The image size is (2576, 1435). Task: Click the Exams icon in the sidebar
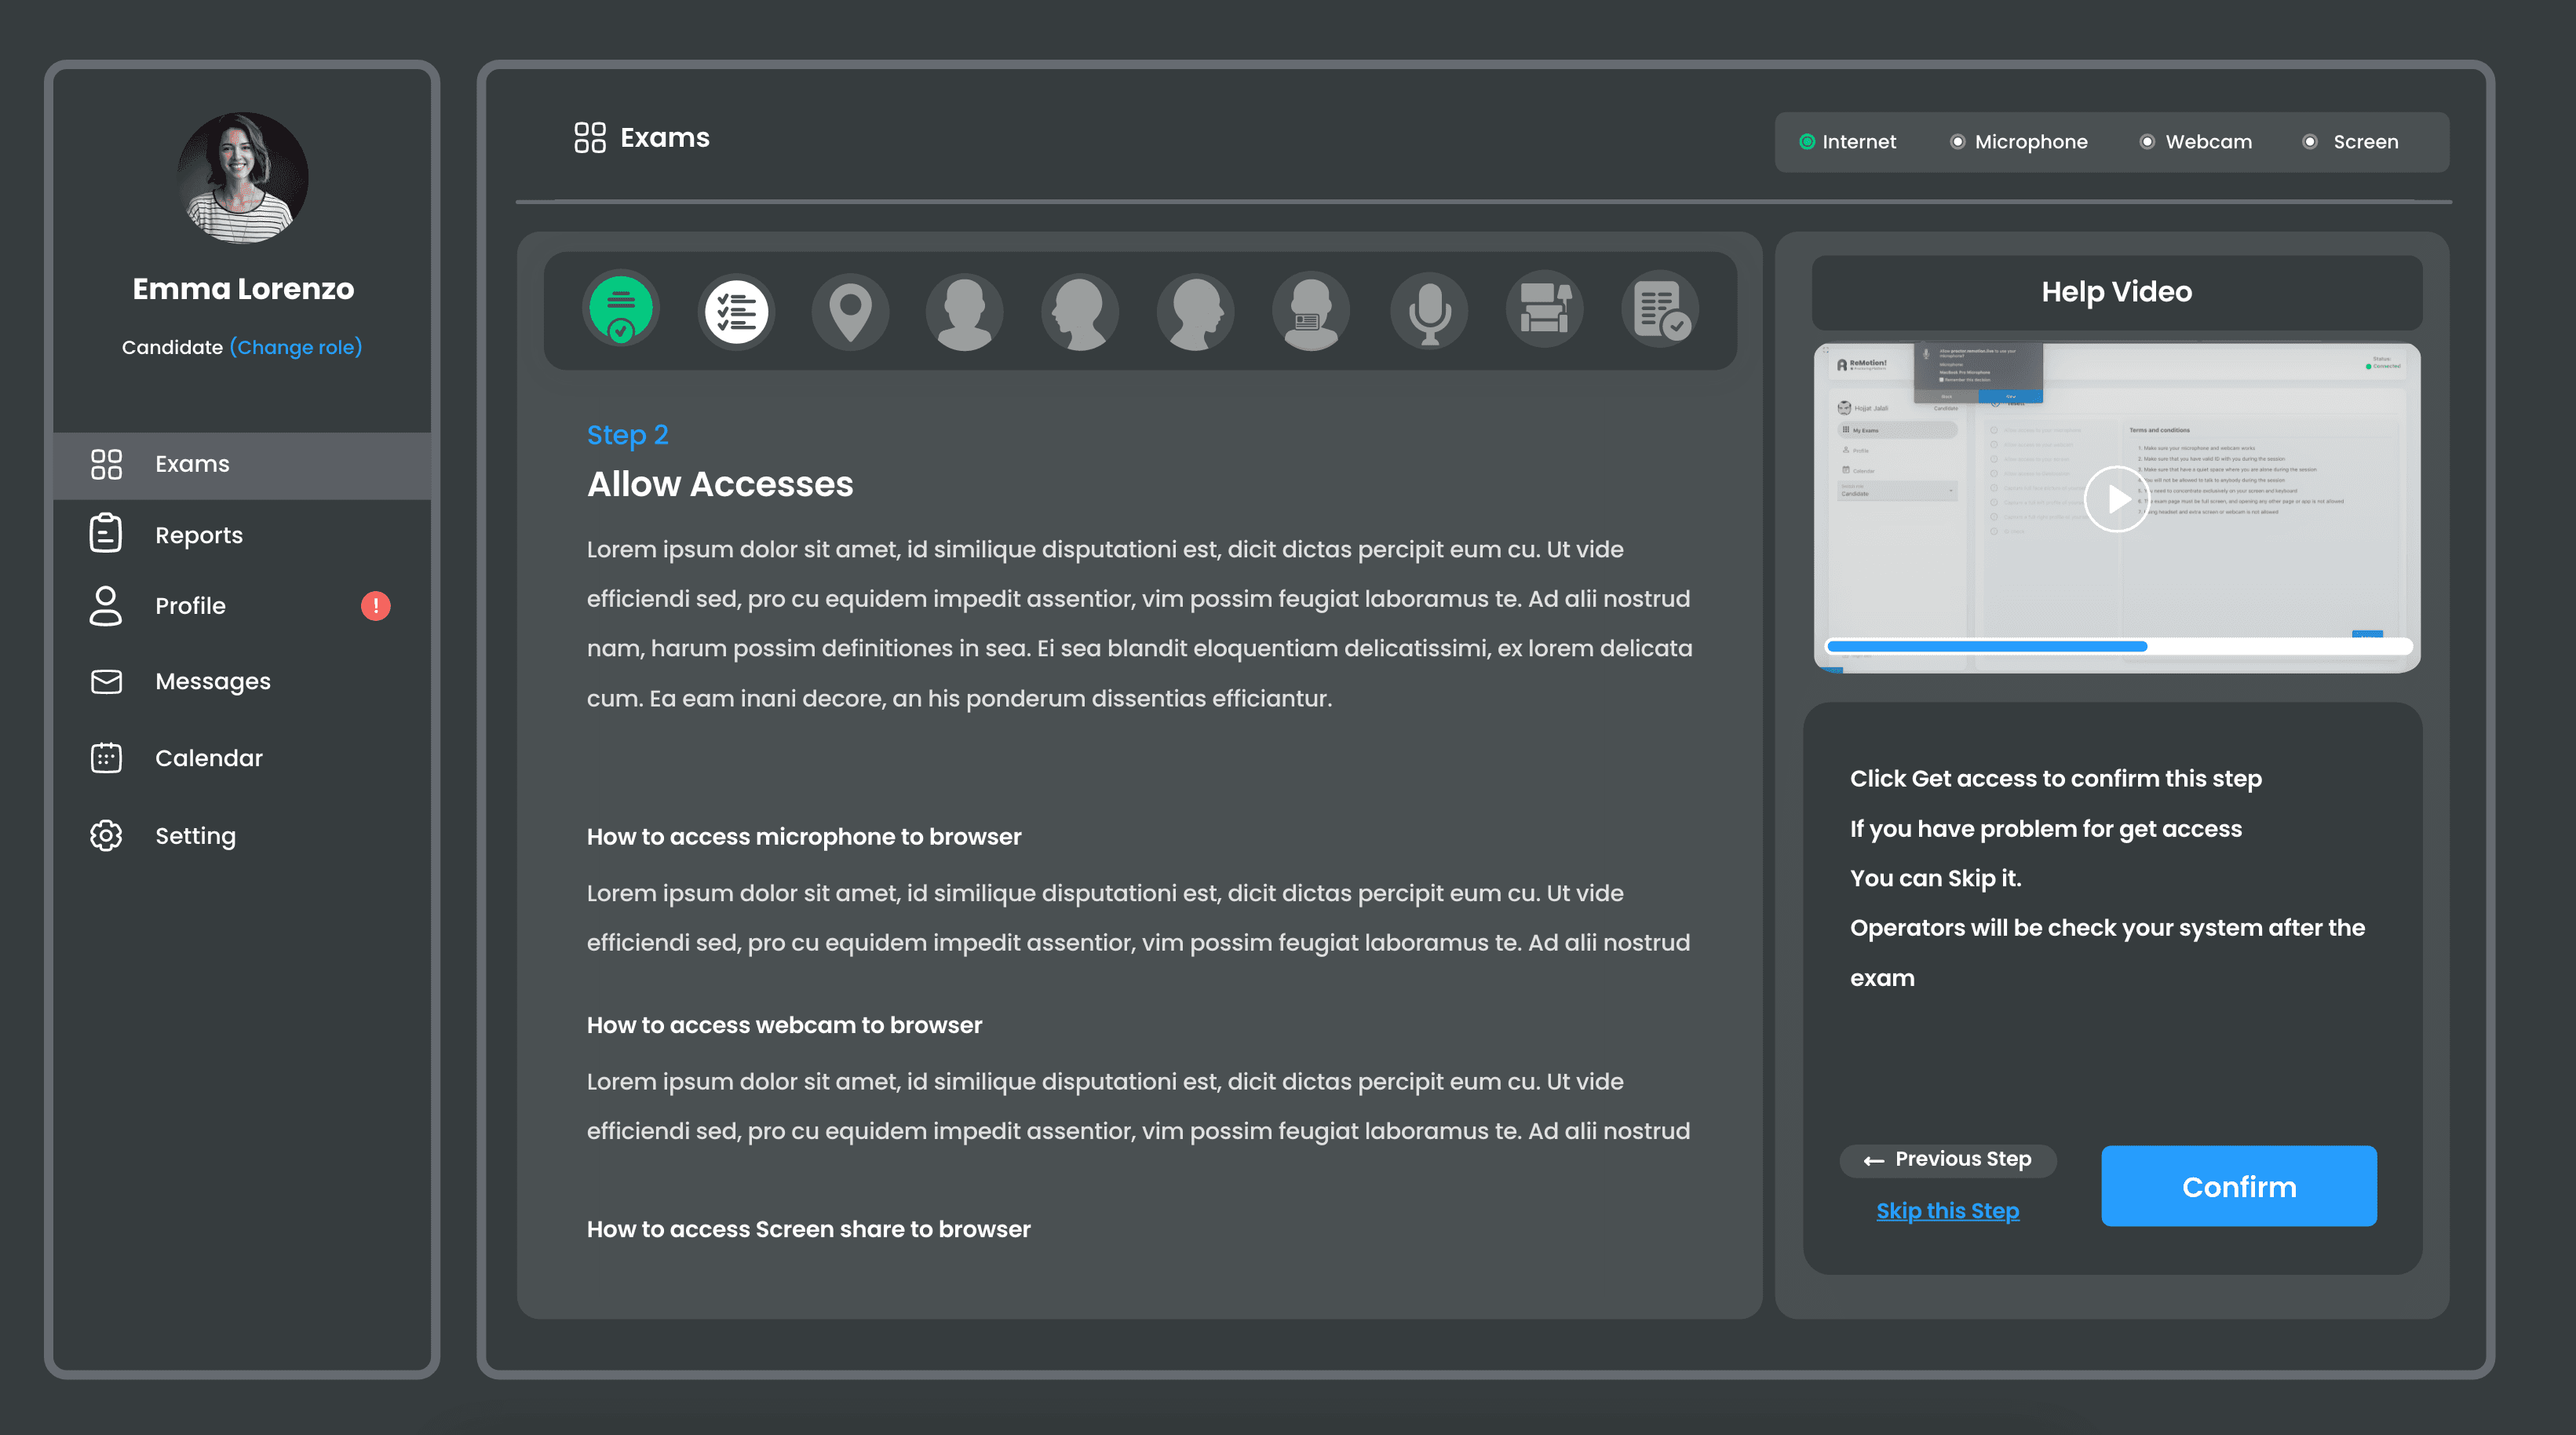click(x=106, y=464)
